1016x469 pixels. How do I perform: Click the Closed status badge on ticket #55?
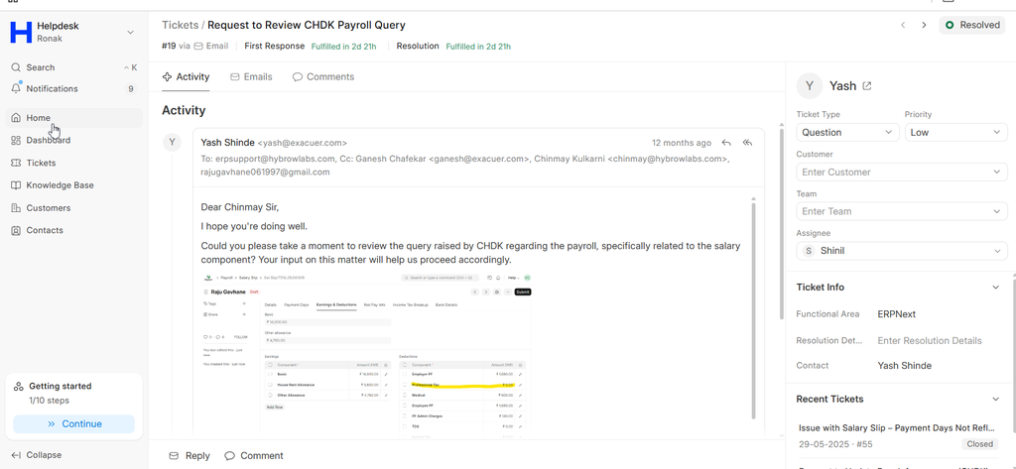(979, 444)
